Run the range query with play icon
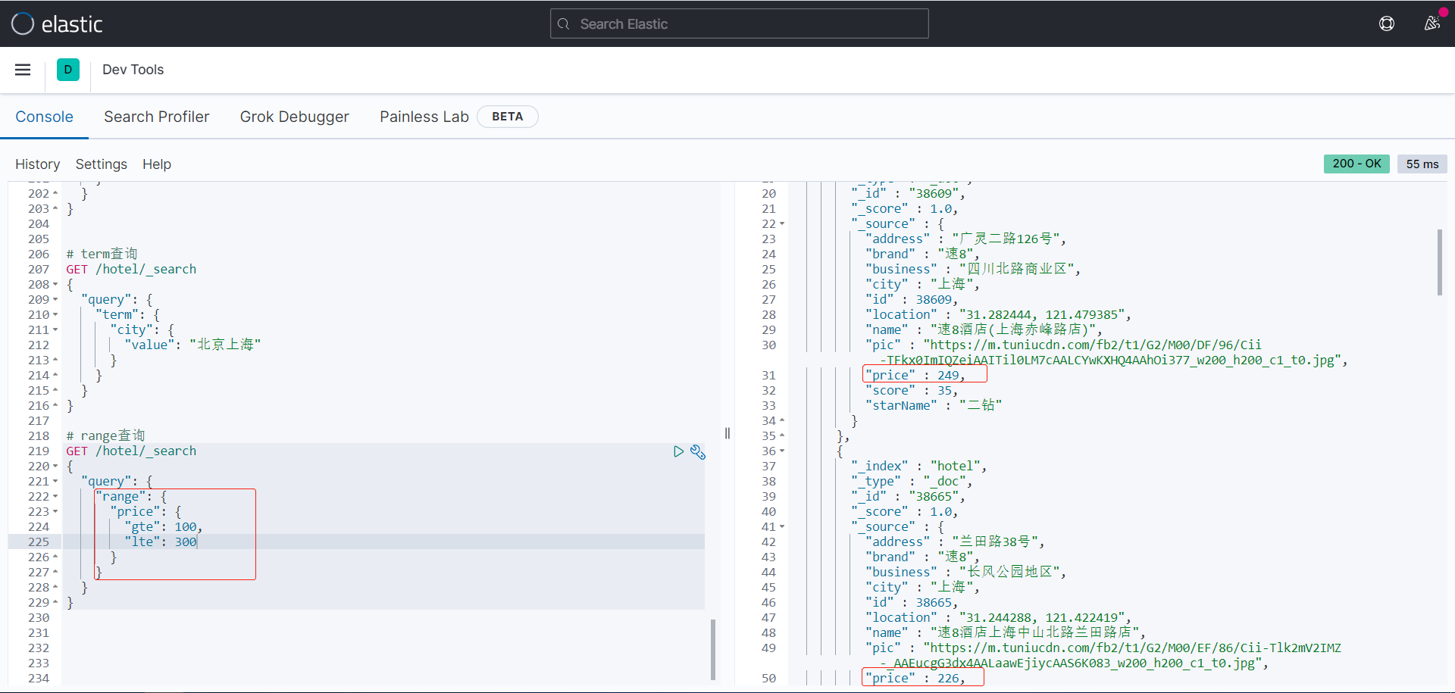1455x693 pixels. 678,451
